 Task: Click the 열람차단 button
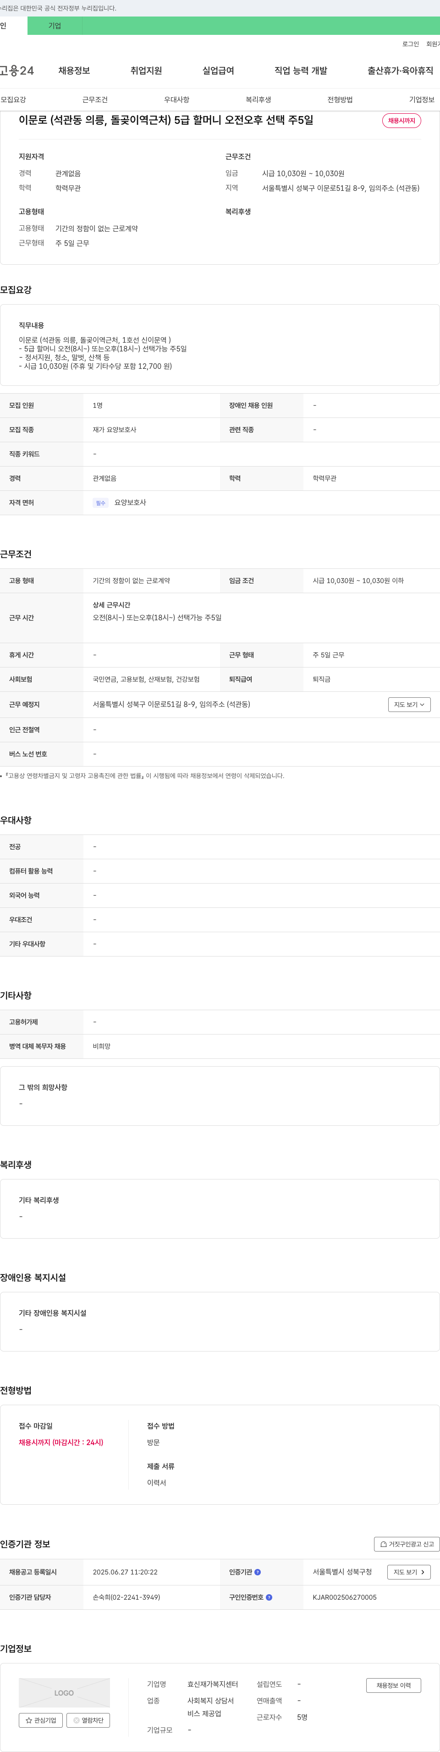88,1720
